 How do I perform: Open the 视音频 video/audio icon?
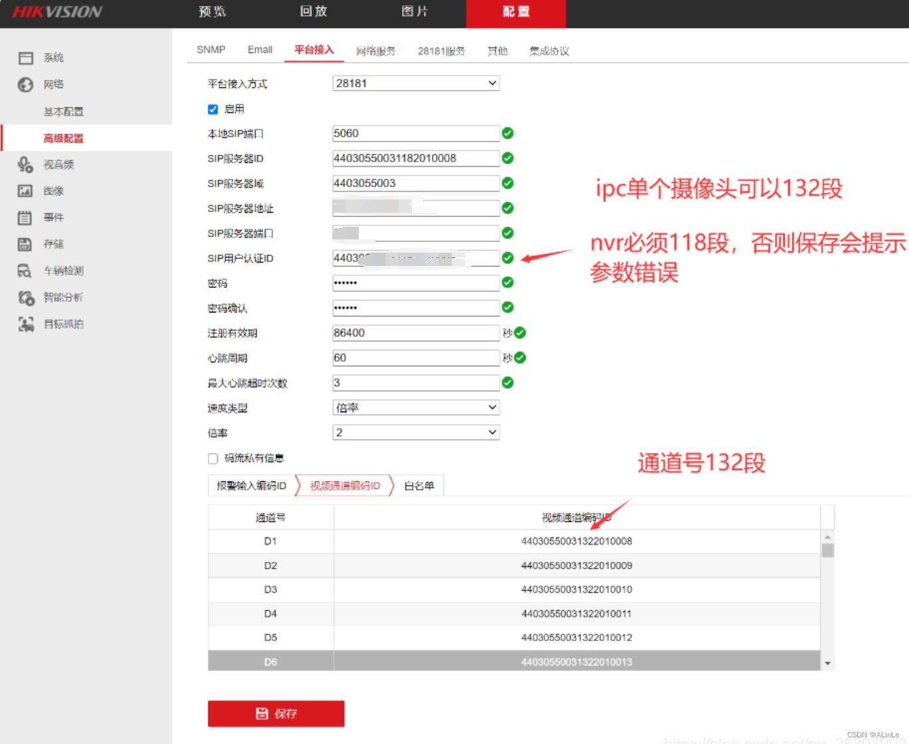(x=25, y=164)
